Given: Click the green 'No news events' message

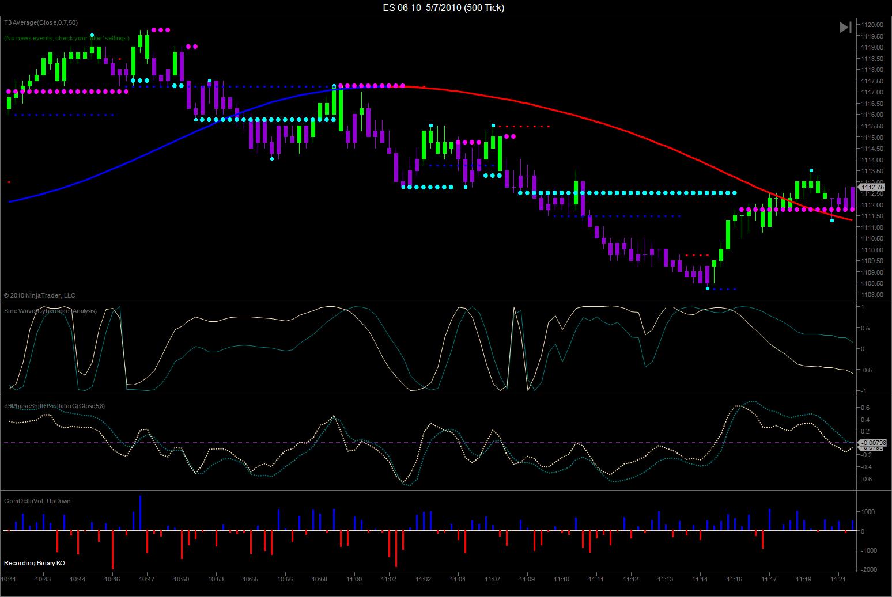Looking at the screenshot, I should [67, 38].
